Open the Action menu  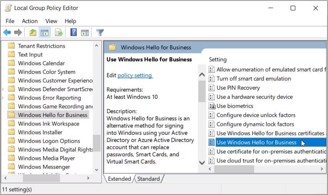(30, 21)
